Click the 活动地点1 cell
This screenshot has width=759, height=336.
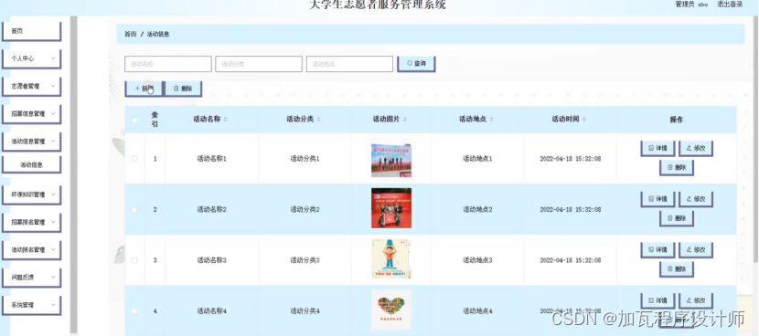coord(477,159)
